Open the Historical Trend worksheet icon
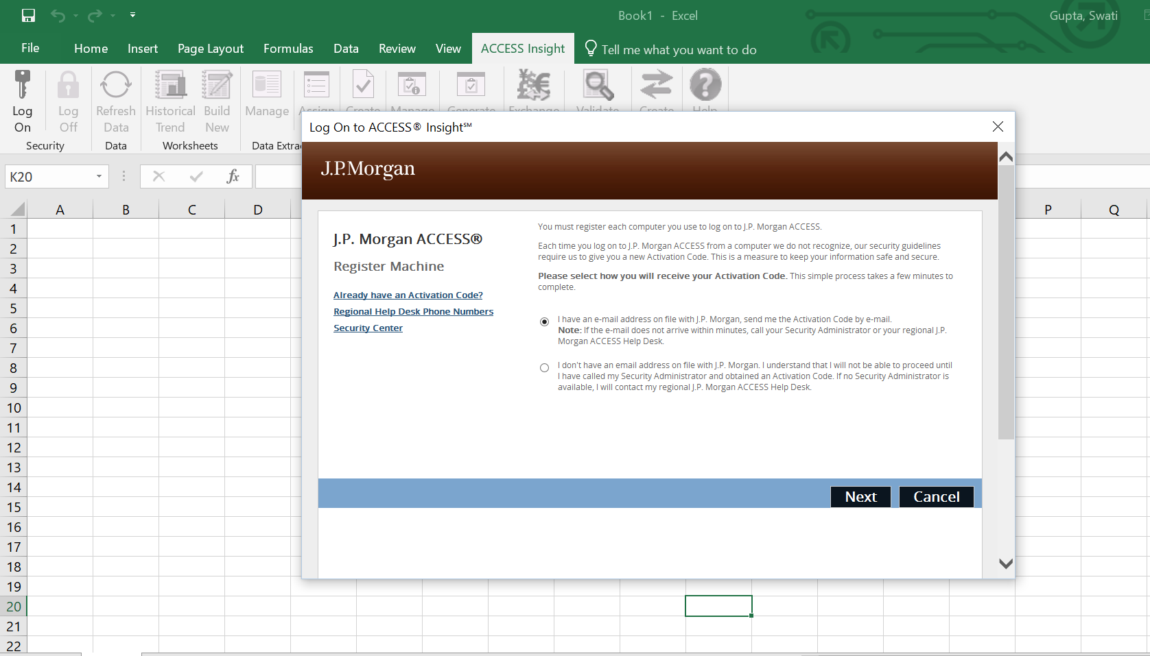The height and width of the screenshot is (656, 1150). 170,85
